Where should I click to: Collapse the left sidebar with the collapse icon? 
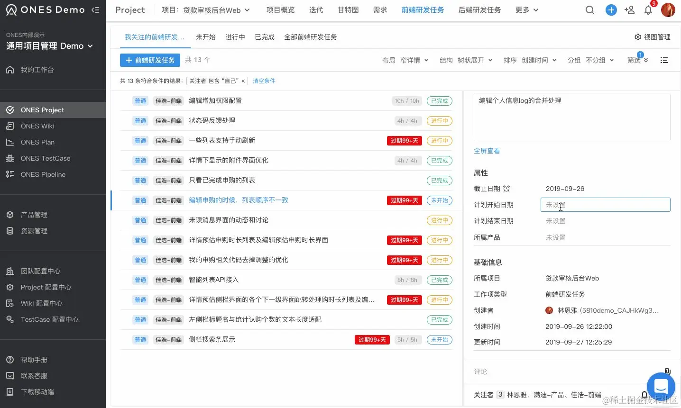pos(95,9)
